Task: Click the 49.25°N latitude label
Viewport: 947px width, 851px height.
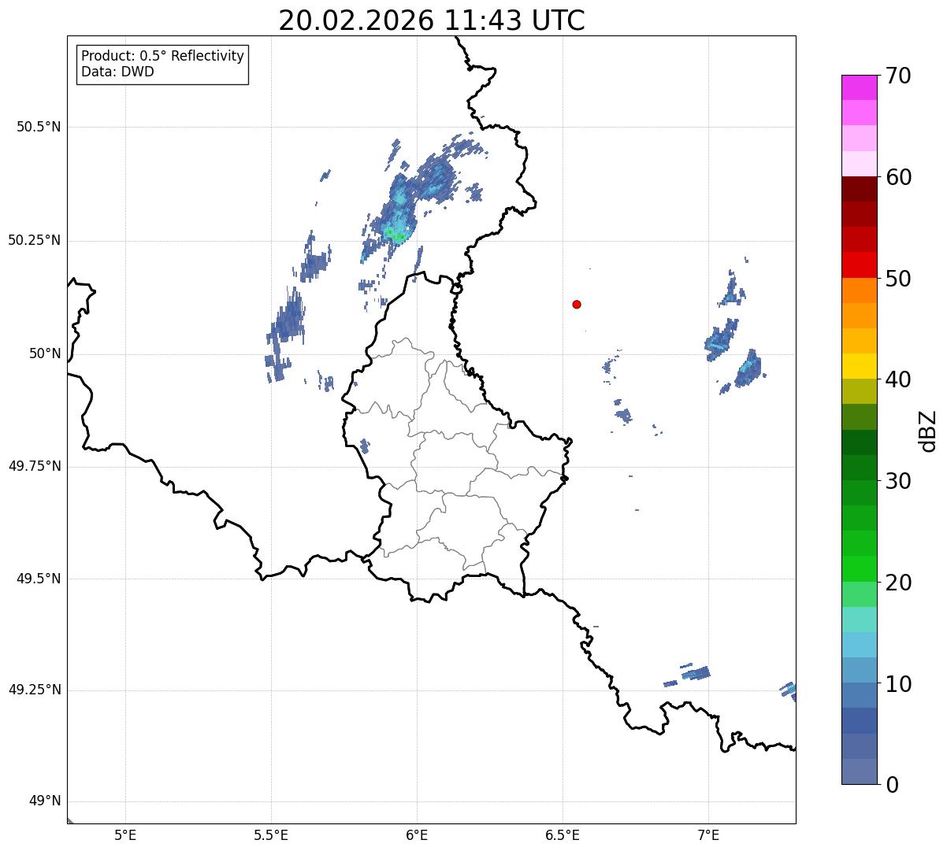Action: (x=35, y=690)
